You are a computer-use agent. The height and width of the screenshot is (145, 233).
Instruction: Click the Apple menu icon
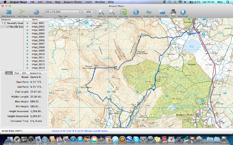(x=5, y=2)
